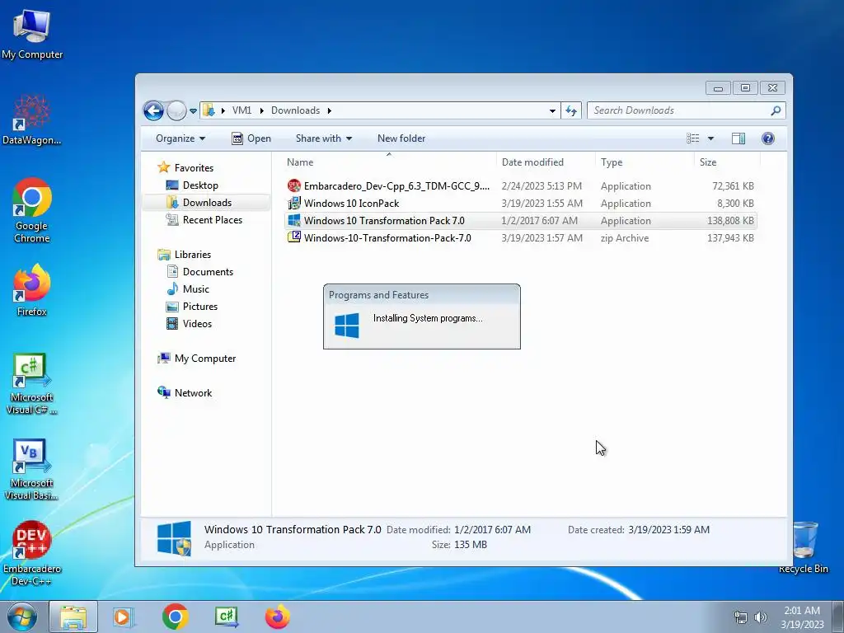Click the Explorer Back button
This screenshot has width=844, height=633.
[x=153, y=111]
